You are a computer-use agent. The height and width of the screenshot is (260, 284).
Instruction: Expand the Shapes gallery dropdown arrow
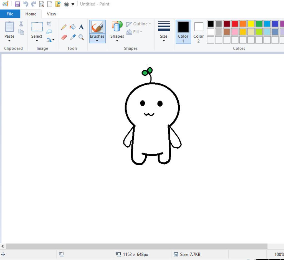117,41
